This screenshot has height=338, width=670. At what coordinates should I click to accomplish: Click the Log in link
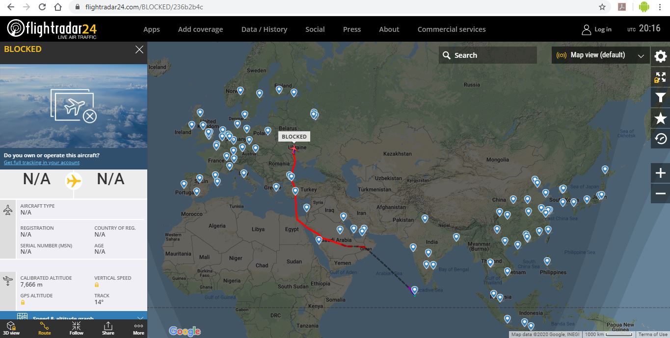603,29
